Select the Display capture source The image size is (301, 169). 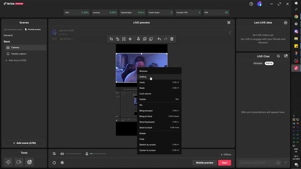click(26, 54)
